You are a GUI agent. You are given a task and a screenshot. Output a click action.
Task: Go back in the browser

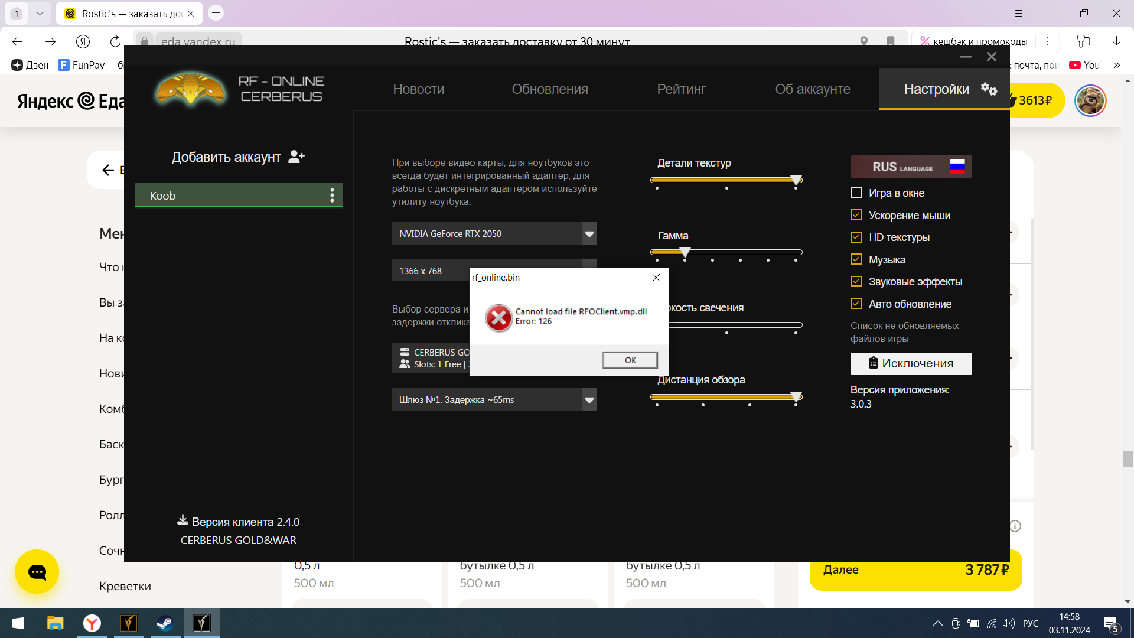pos(17,41)
